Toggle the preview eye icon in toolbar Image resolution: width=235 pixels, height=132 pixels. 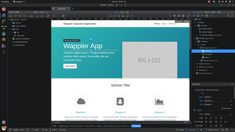[174, 16]
